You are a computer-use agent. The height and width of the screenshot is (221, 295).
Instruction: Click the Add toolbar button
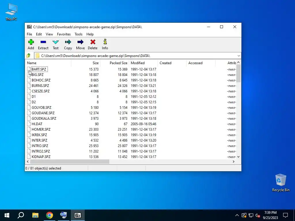click(x=31, y=45)
